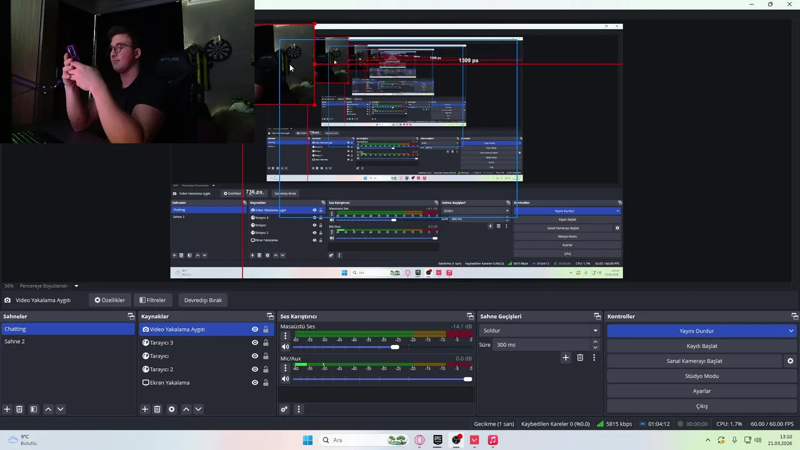
Task: Open Masaüstü Ses three-dot options
Action: (x=286, y=336)
